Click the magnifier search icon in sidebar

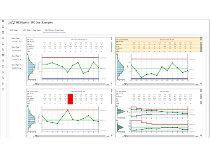[3, 78]
